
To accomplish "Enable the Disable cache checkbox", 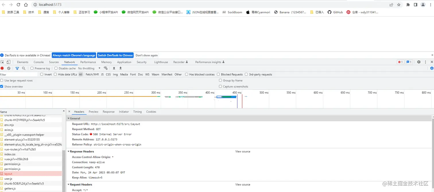I will coord(56,68).
